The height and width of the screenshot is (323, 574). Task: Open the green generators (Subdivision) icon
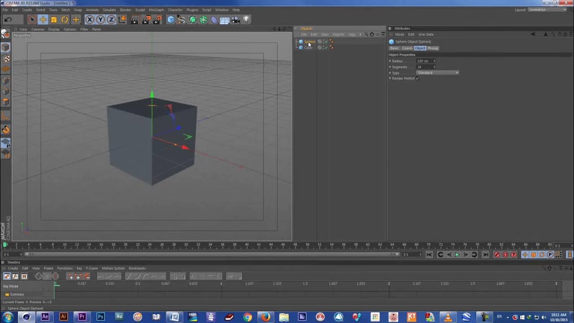pyautogui.click(x=192, y=19)
